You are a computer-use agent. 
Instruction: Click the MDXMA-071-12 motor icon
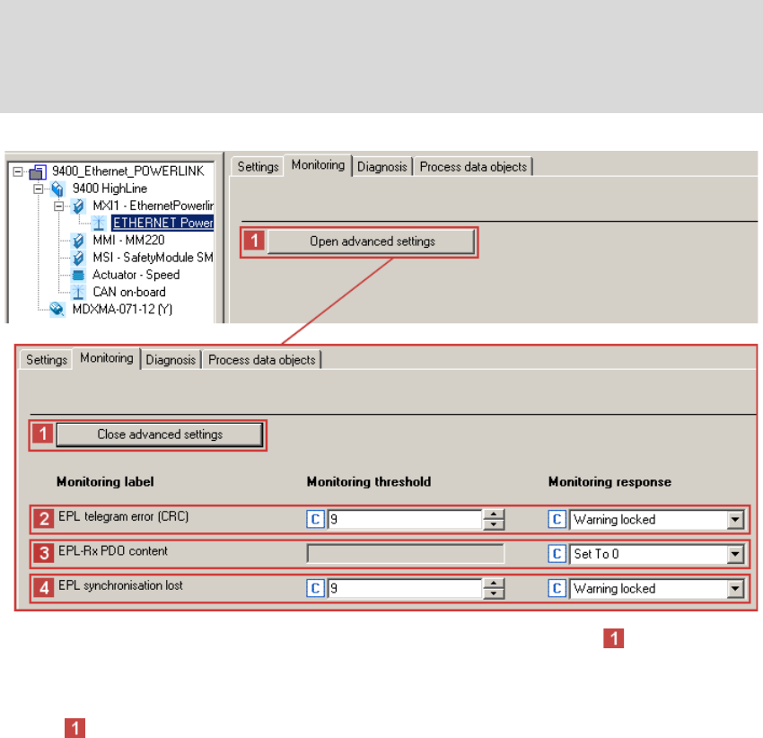click(57, 309)
